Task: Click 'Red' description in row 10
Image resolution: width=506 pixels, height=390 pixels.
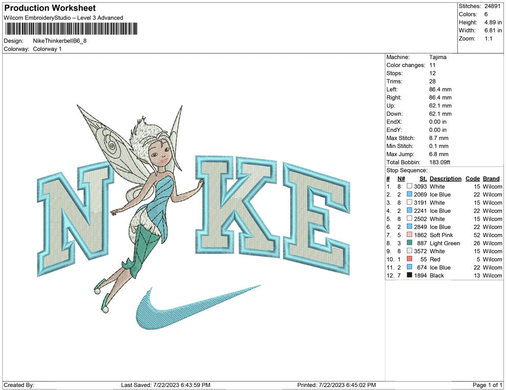Action: [x=434, y=259]
